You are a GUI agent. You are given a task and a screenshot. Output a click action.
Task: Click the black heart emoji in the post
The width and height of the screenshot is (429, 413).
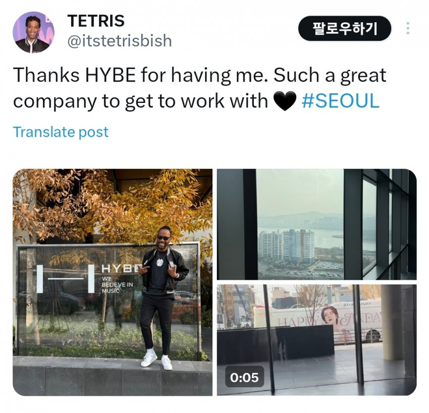click(x=285, y=101)
